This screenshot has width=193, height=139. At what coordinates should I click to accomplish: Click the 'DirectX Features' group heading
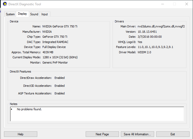pyautogui.click(x=20, y=71)
